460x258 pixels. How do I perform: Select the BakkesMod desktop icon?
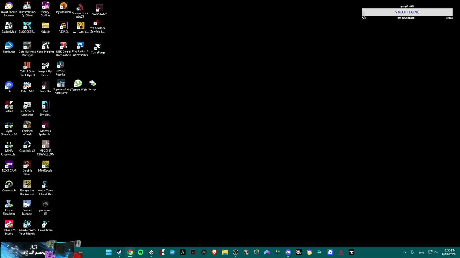tap(9, 28)
